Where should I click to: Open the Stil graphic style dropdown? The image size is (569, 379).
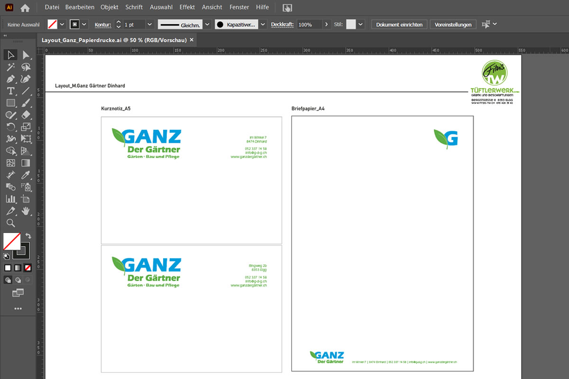[x=361, y=24]
